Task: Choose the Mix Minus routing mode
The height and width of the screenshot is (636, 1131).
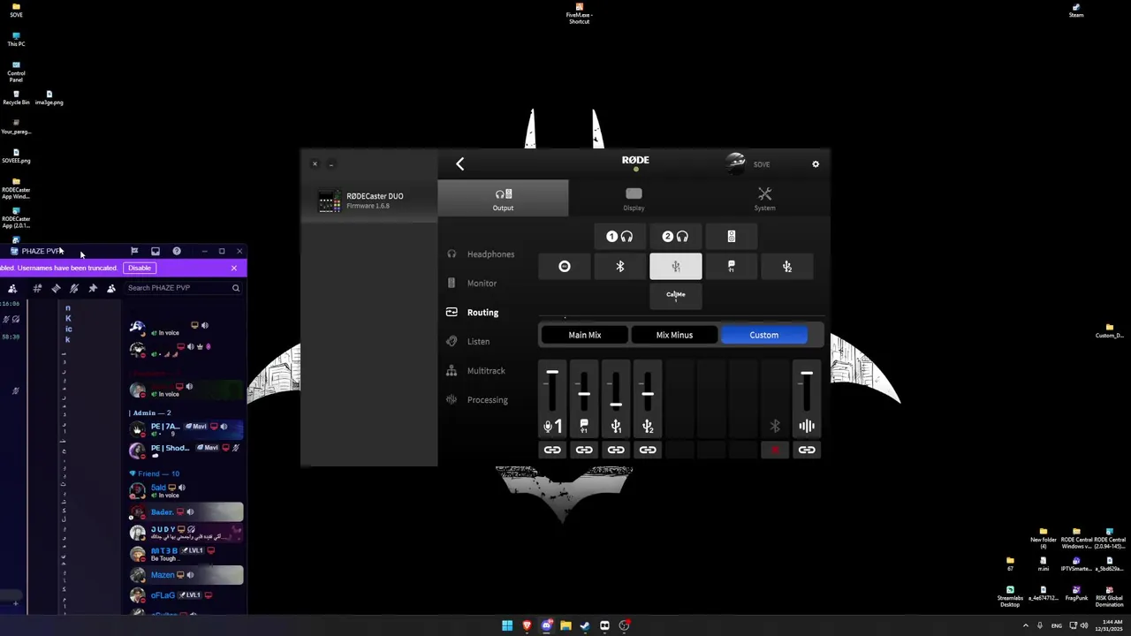Action: click(674, 336)
